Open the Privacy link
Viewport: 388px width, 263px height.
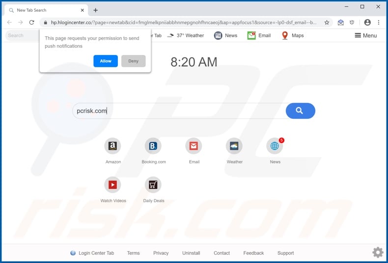(x=161, y=253)
